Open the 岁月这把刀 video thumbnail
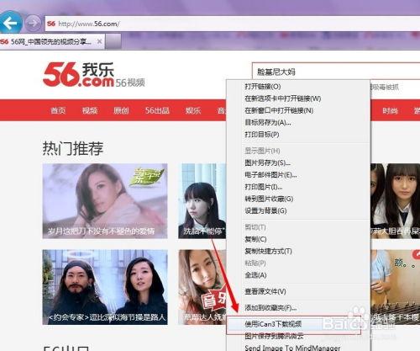 [x=105, y=201]
